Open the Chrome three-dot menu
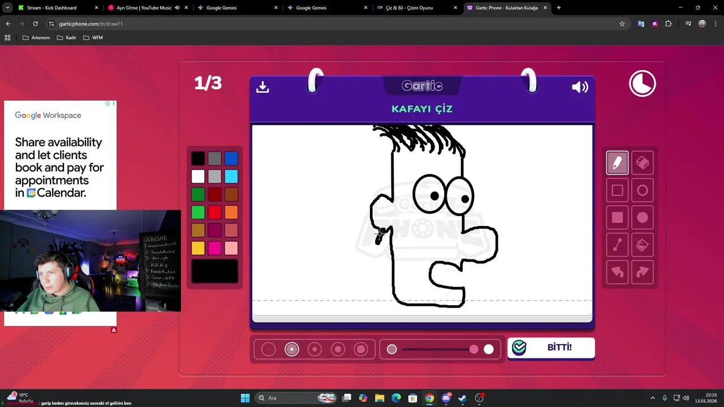 716,24
